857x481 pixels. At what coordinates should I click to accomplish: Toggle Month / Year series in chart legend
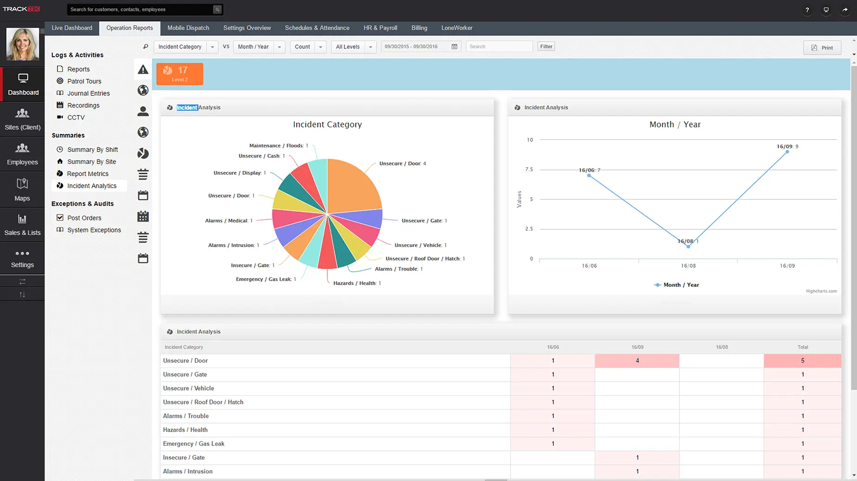(677, 285)
